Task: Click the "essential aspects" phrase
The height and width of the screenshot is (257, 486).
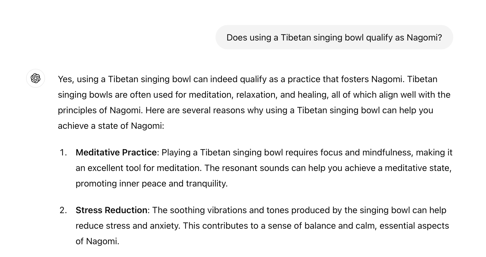Action: (414, 226)
